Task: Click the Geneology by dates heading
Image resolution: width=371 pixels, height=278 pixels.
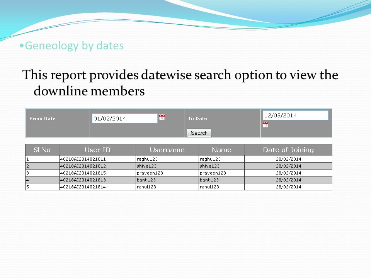Action: pos(74,46)
